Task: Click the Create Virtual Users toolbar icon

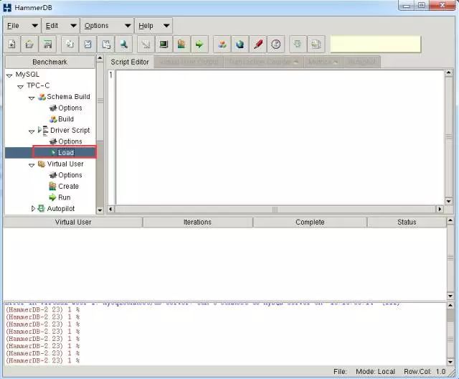Action: tap(181, 45)
